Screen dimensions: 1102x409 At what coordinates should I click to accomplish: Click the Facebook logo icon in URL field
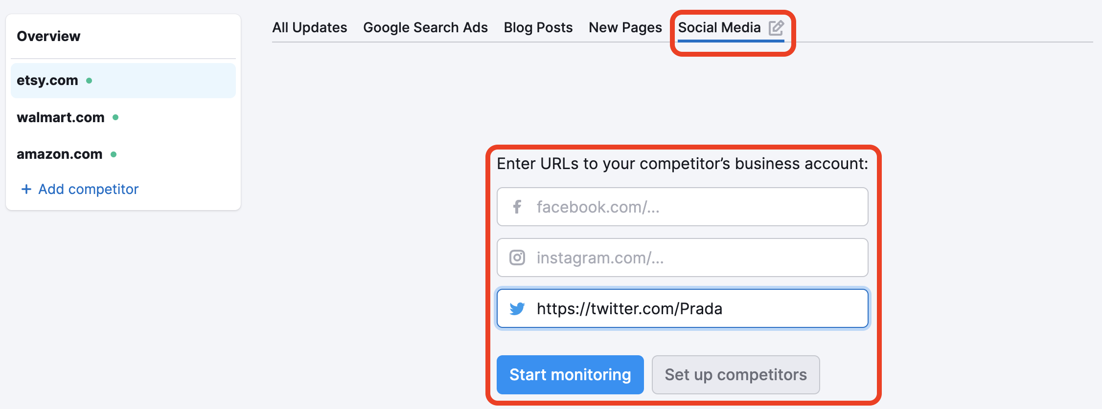click(x=517, y=207)
